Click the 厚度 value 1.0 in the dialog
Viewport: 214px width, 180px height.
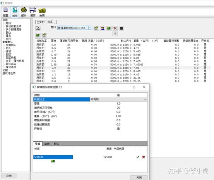[118, 104]
